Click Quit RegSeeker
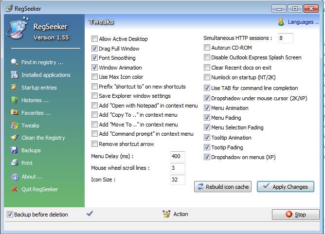325x234 pixels. (x=39, y=189)
